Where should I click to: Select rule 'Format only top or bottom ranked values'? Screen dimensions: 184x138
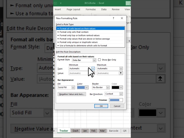click(90, 35)
